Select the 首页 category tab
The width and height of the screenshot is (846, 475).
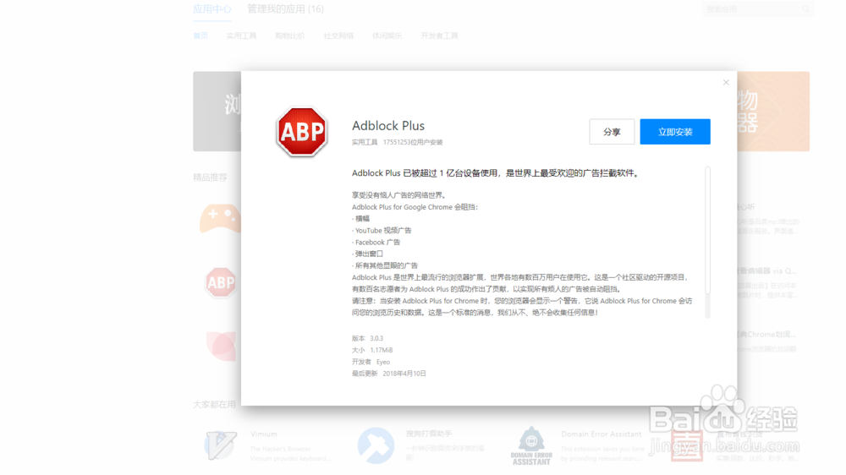coord(201,35)
